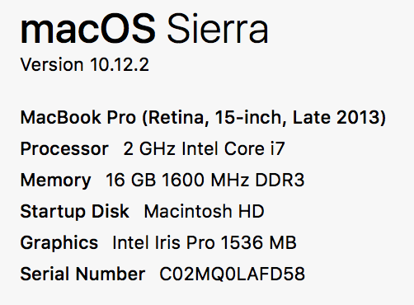Click the Serial Number label
The image size is (414, 305).
pyautogui.click(x=82, y=274)
